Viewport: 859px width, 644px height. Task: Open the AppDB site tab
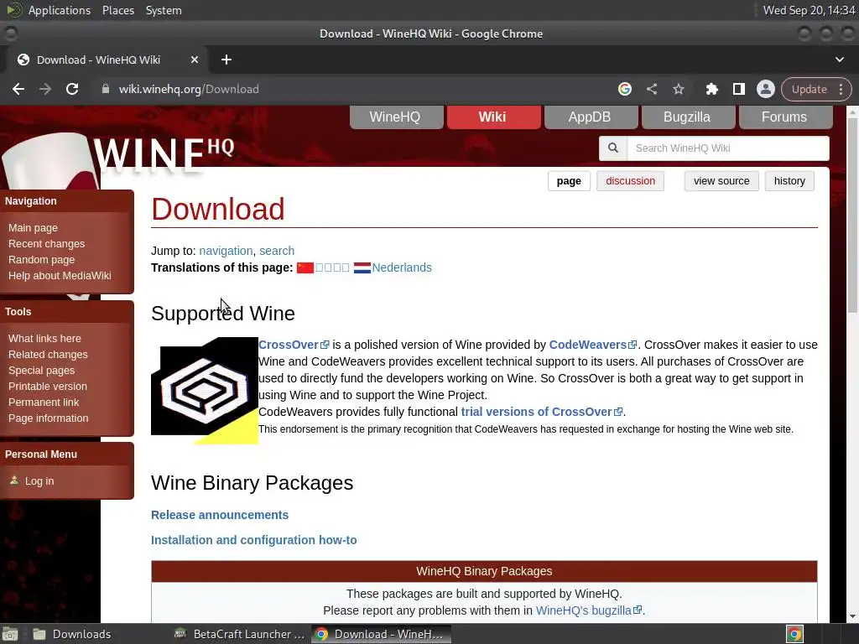[x=591, y=117]
